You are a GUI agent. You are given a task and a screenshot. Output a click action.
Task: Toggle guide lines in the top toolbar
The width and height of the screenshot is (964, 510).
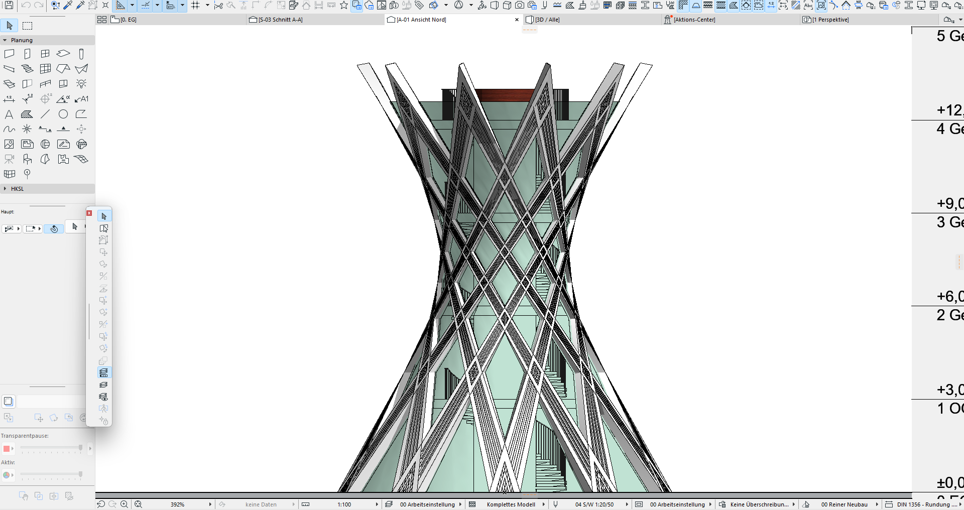click(x=120, y=6)
